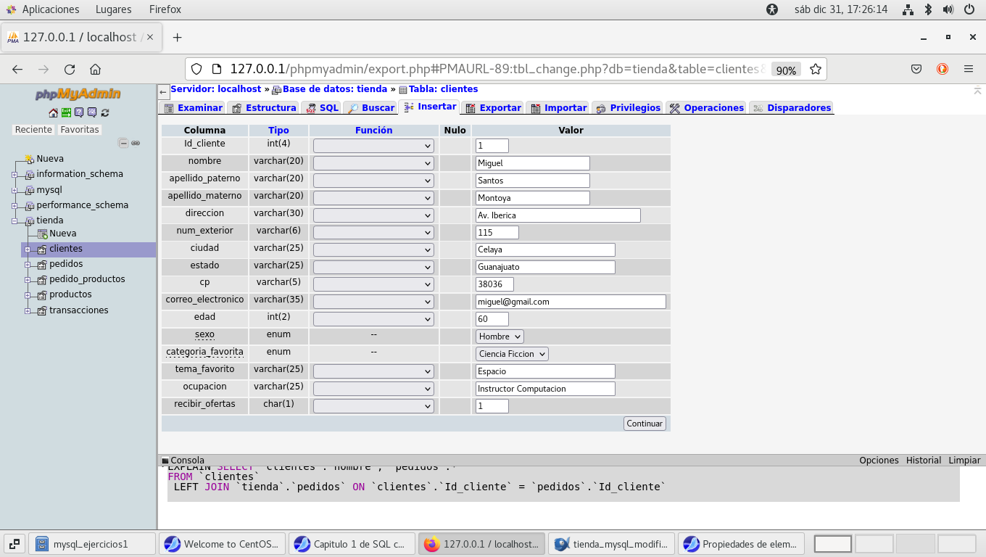The height and width of the screenshot is (557, 986).
Task: Click the Limpiar link in console bar
Action: (x=964, y=461)
